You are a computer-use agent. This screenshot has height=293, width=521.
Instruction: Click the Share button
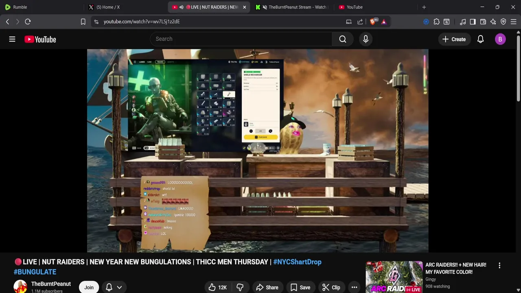click(267, 287)
